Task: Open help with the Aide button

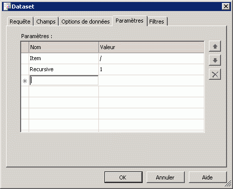Action: [207, 177]
